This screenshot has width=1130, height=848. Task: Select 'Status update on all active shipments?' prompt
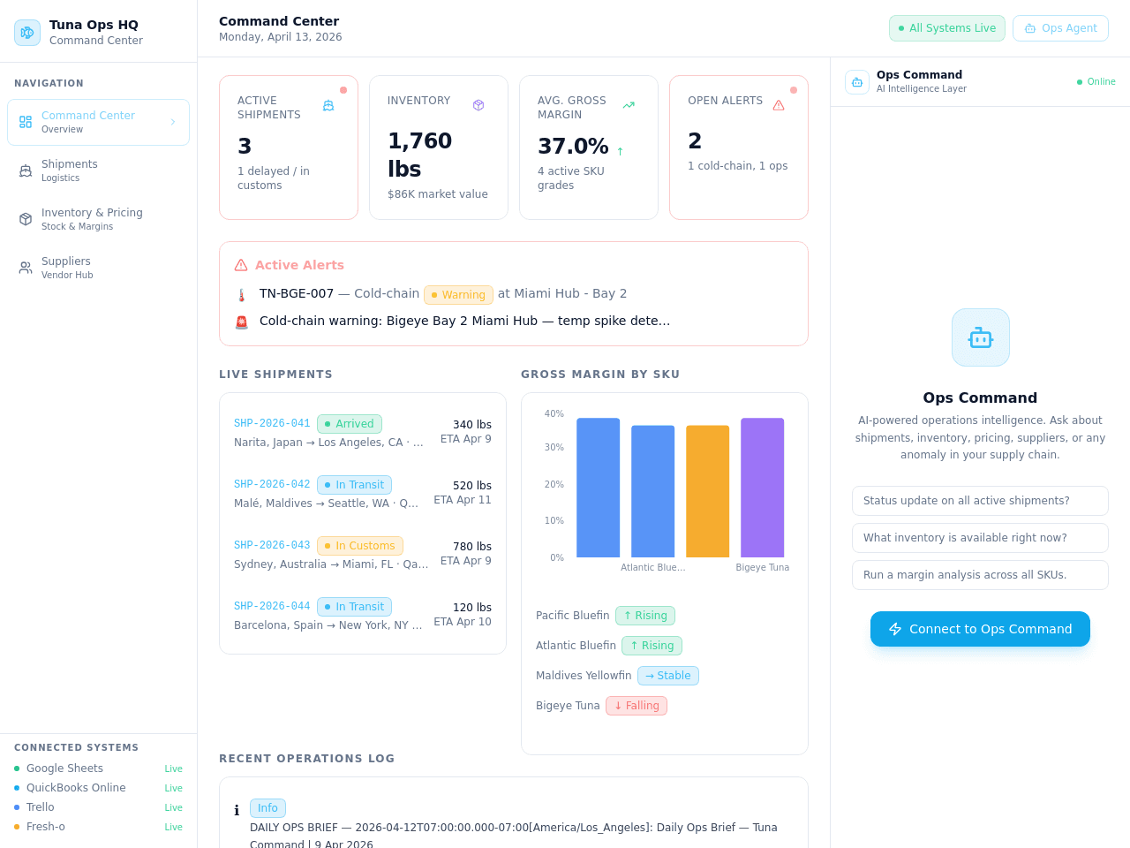(980, 501)
